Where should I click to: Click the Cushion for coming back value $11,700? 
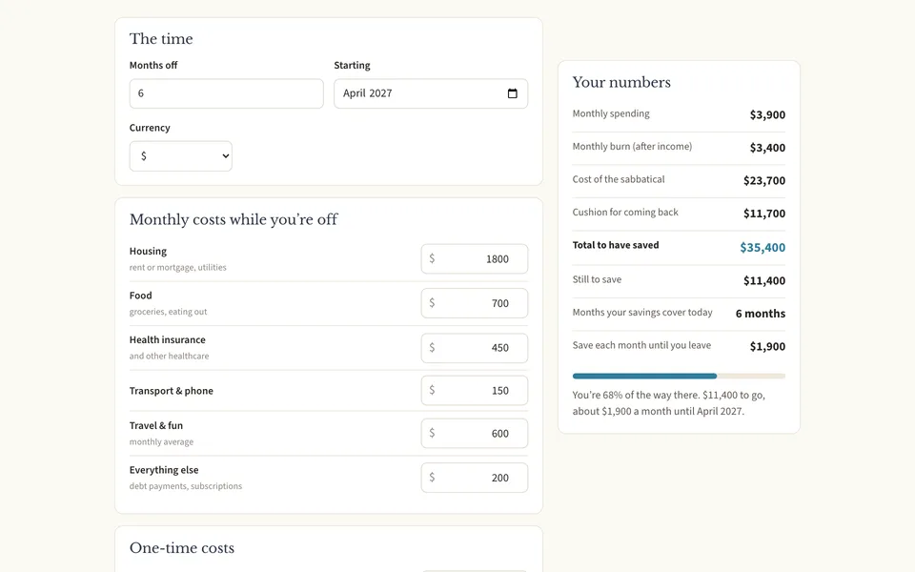coord(763,214)
